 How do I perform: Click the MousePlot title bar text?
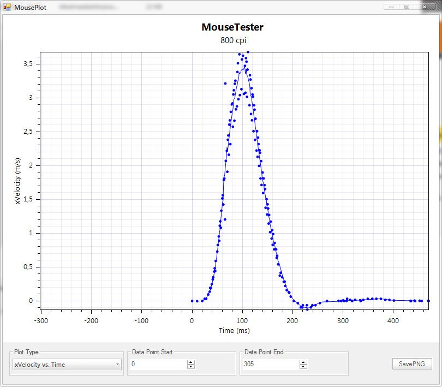(x=30, y=8)
